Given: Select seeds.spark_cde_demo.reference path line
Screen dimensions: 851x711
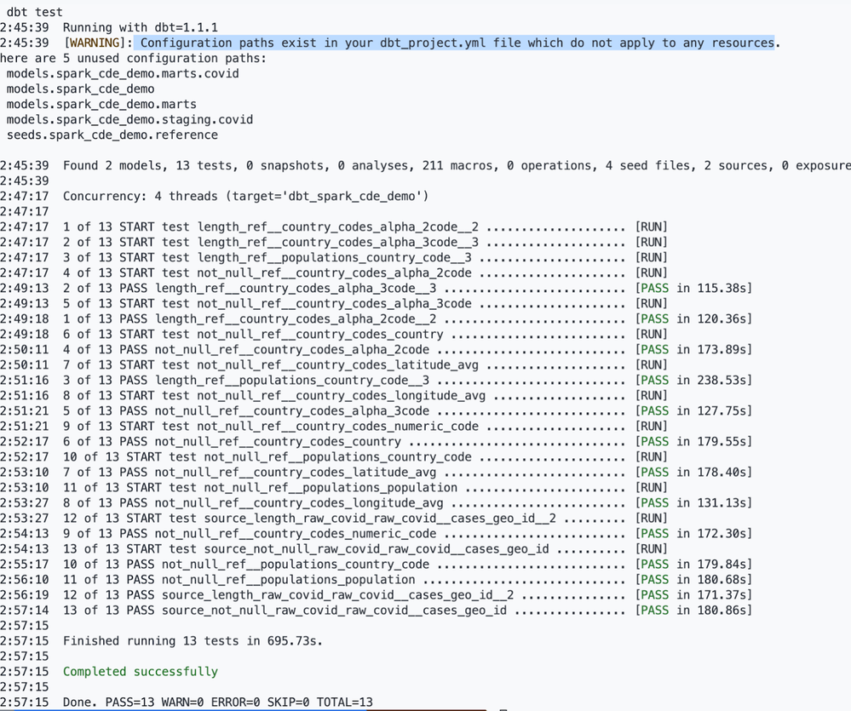Looking at the screenshot, I should coord(112,135).
